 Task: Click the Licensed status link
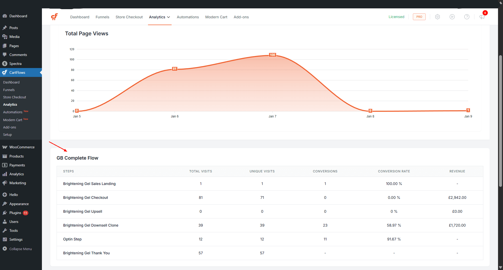(x=396, y=16)
